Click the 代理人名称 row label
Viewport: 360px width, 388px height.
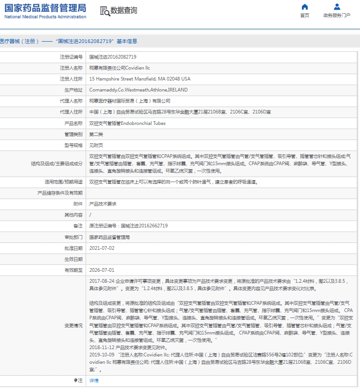pos(71,101)
